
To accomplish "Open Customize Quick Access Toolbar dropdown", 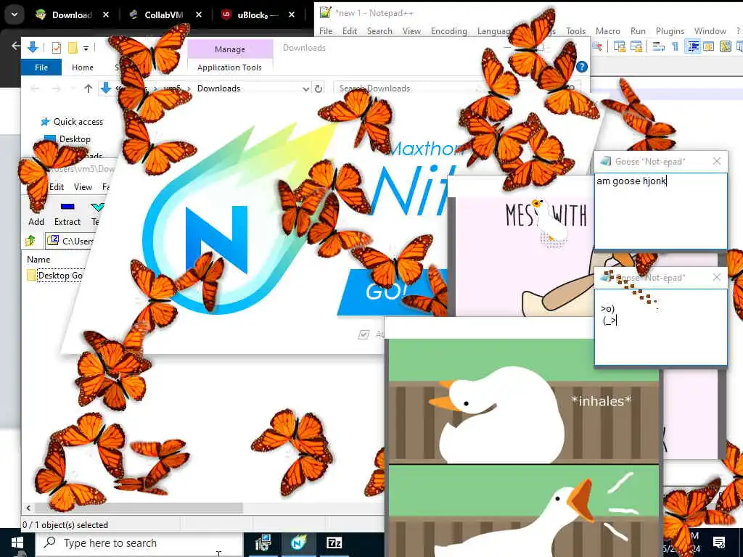I will 86,49.
